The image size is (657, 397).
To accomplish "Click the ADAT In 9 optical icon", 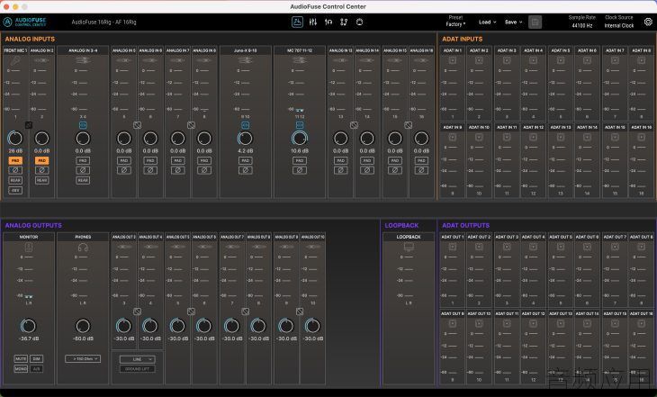I will point(453,137).
